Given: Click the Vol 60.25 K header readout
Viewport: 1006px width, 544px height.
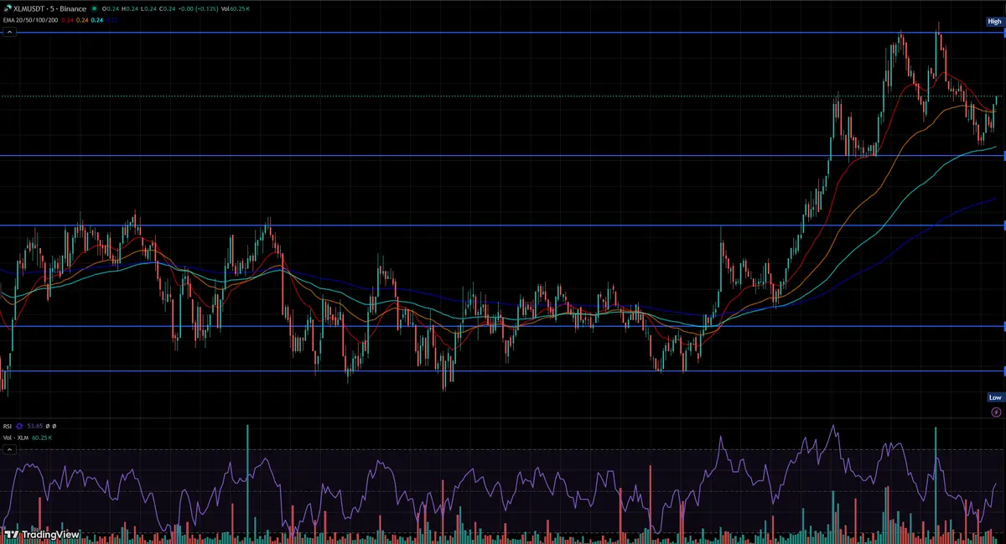Looking at the screenshot, I should click(236, 8).
